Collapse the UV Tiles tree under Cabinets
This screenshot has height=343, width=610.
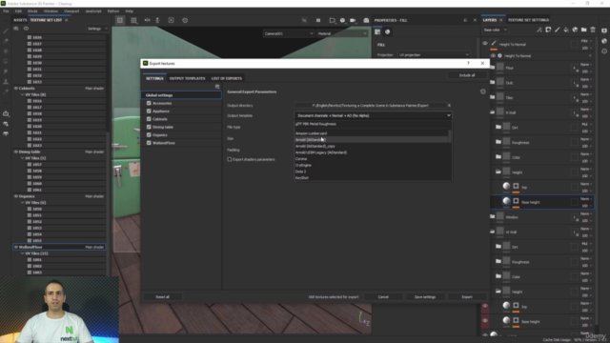[23, 94]
